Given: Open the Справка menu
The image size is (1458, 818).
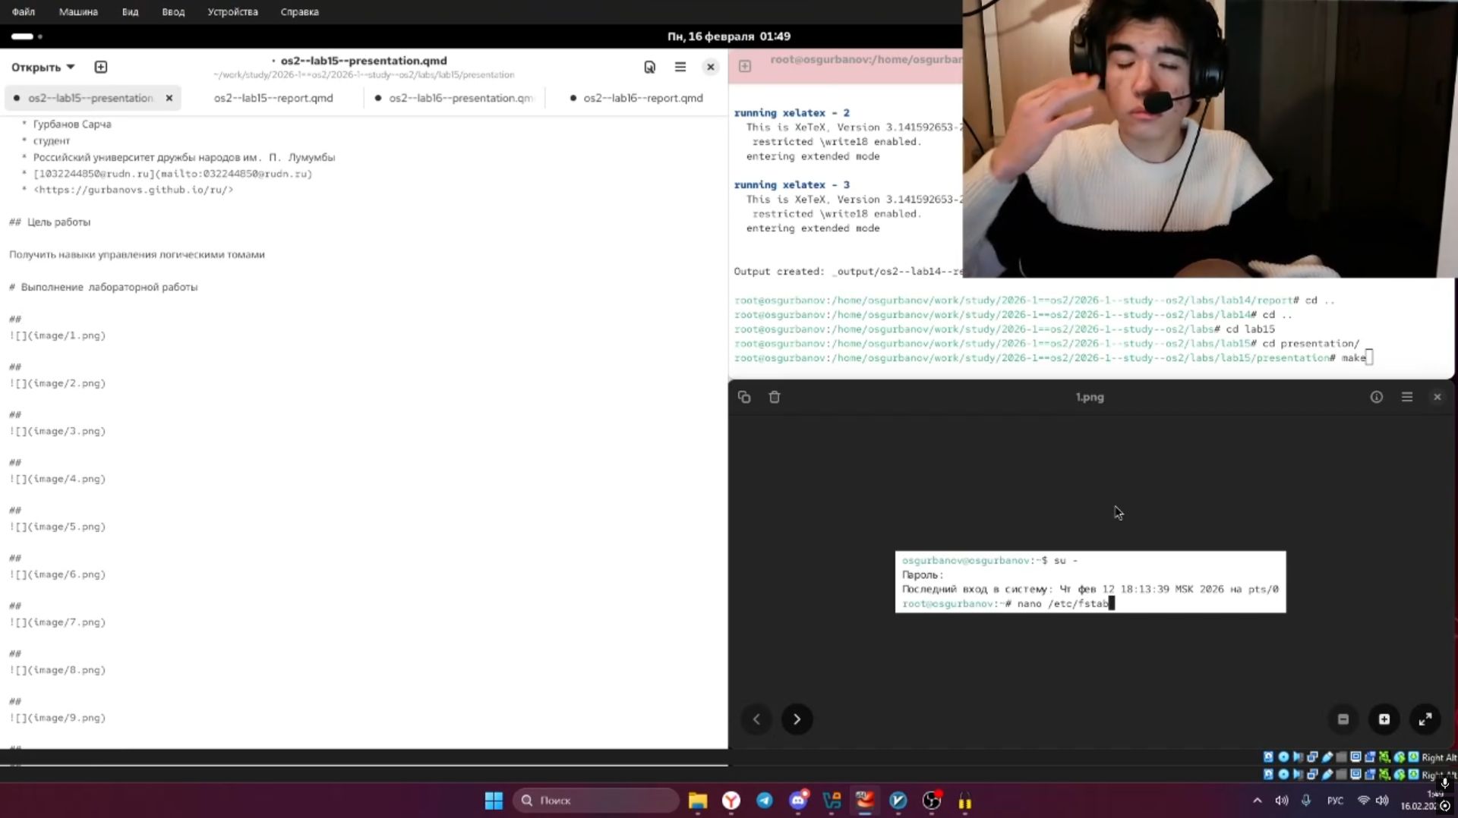Looking at the screenshot, I should click(x=299, y=12).
